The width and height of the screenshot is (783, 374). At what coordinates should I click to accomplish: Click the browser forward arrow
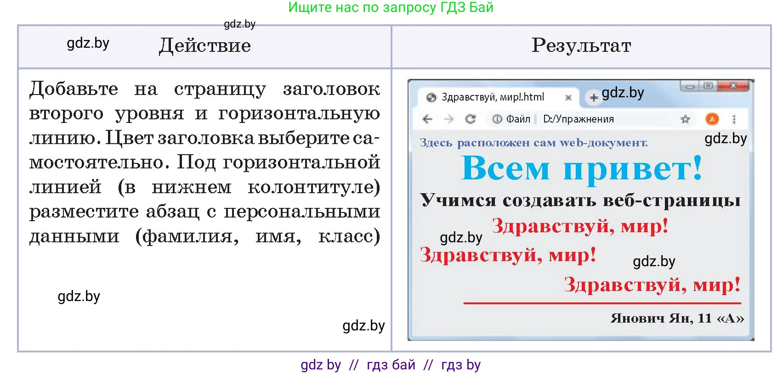pos(449,119)
